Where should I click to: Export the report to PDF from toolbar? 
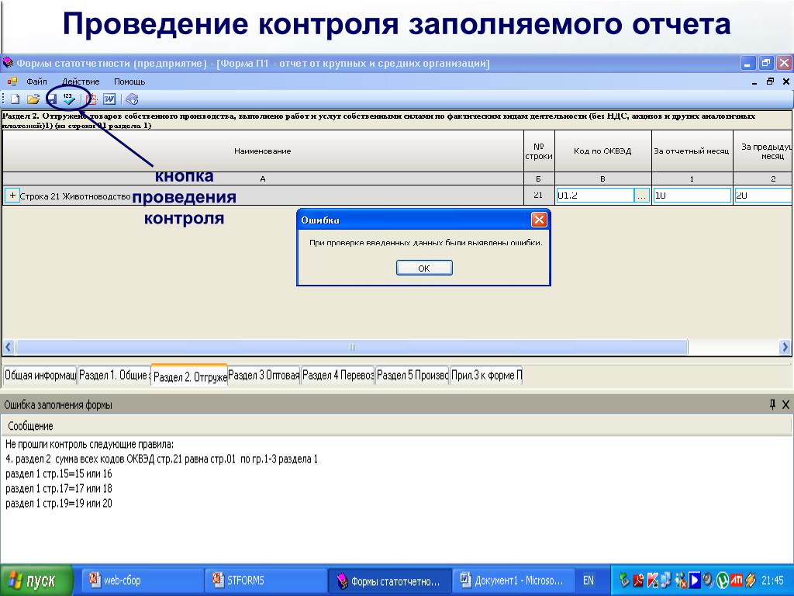coord(91,99)
